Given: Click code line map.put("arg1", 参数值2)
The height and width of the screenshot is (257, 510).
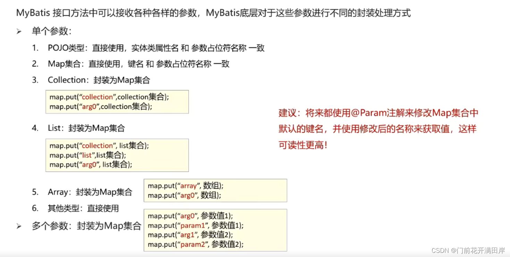Looking at the screenshot, I should click(x=191, y=235).
